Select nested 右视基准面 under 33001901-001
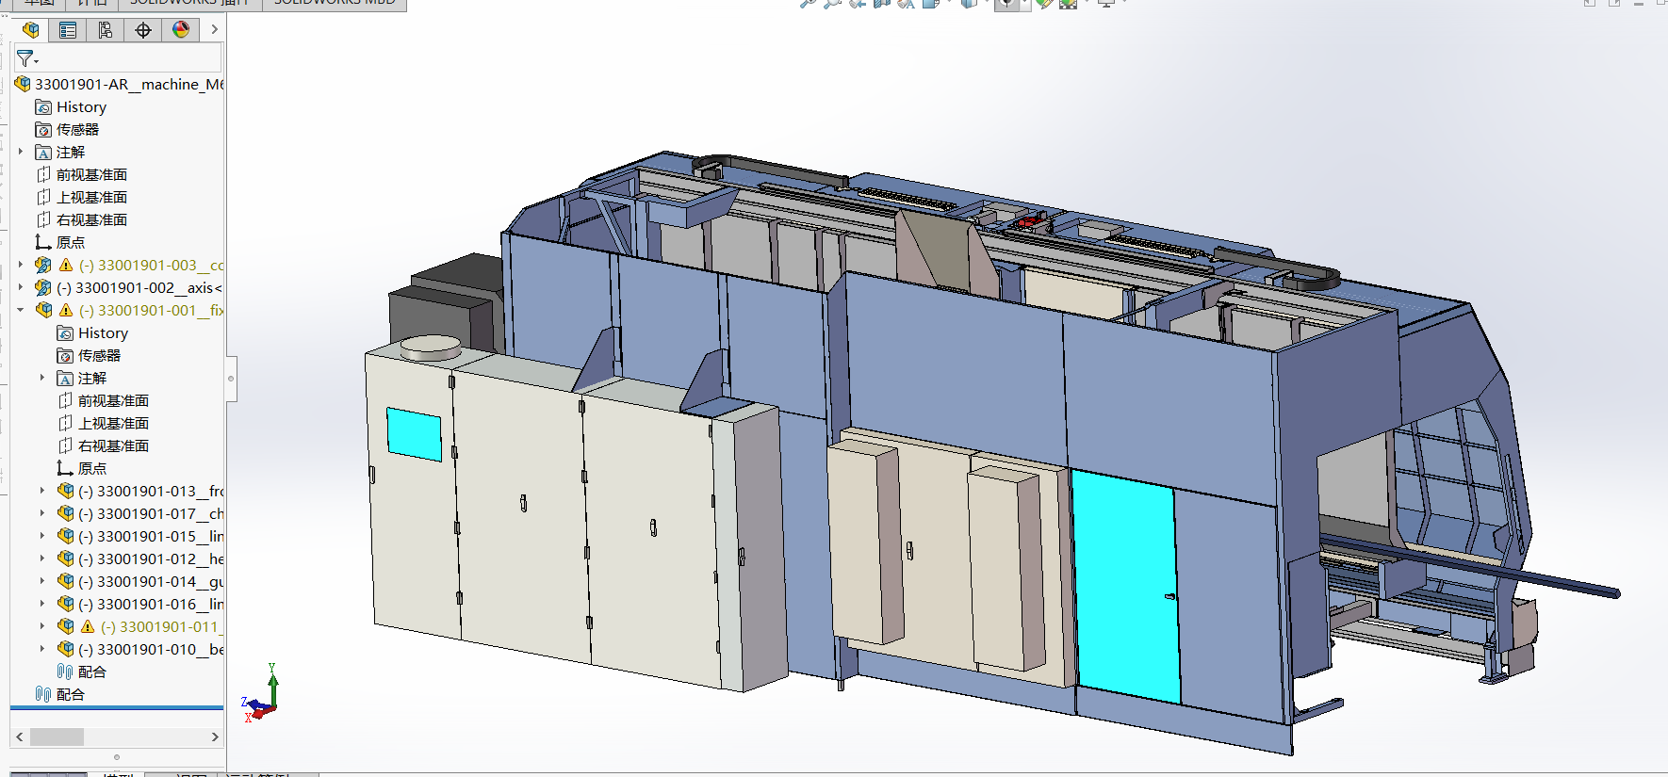Viewport: 1668px width, 777px height. 113,445
